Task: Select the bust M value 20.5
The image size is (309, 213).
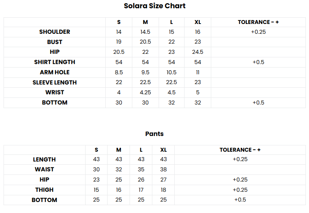Action: [x=145, y=42]
